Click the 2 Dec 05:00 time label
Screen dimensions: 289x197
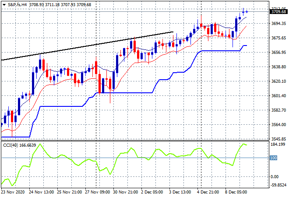pyautogui.click(x=152, y=192)
